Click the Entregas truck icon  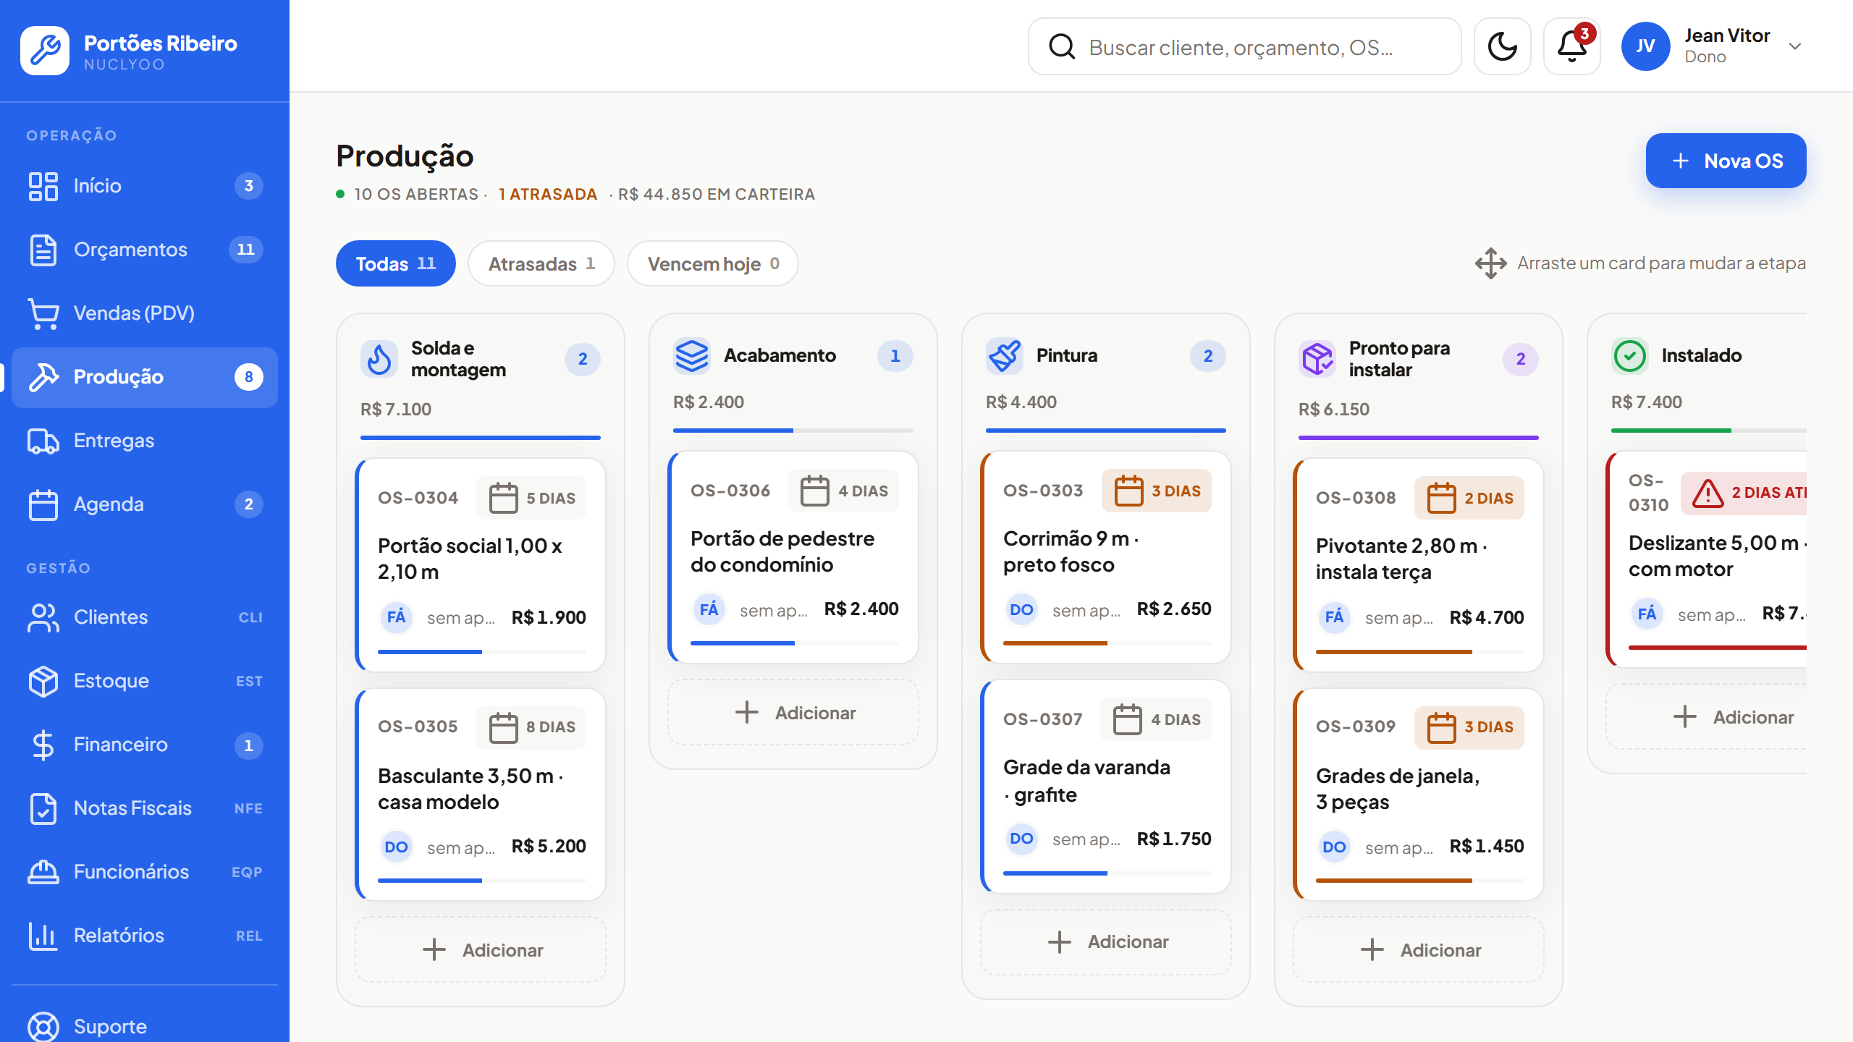tap(43, 441)
